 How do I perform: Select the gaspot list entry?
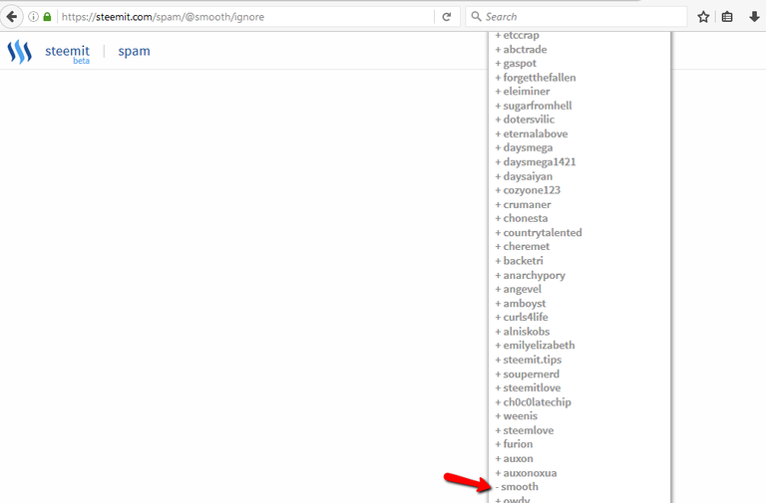(516, 64)
